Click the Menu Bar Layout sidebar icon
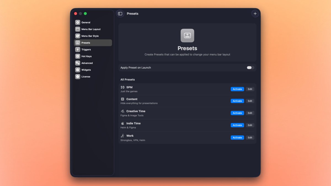The image size is (331, 186). tap(78, 29)
